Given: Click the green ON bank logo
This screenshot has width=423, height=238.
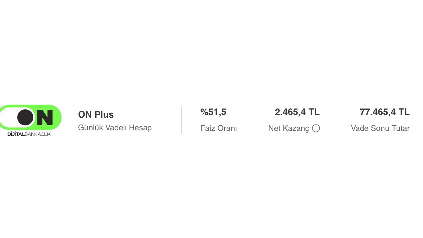Looking at the screenshot, I should [30, 117].
